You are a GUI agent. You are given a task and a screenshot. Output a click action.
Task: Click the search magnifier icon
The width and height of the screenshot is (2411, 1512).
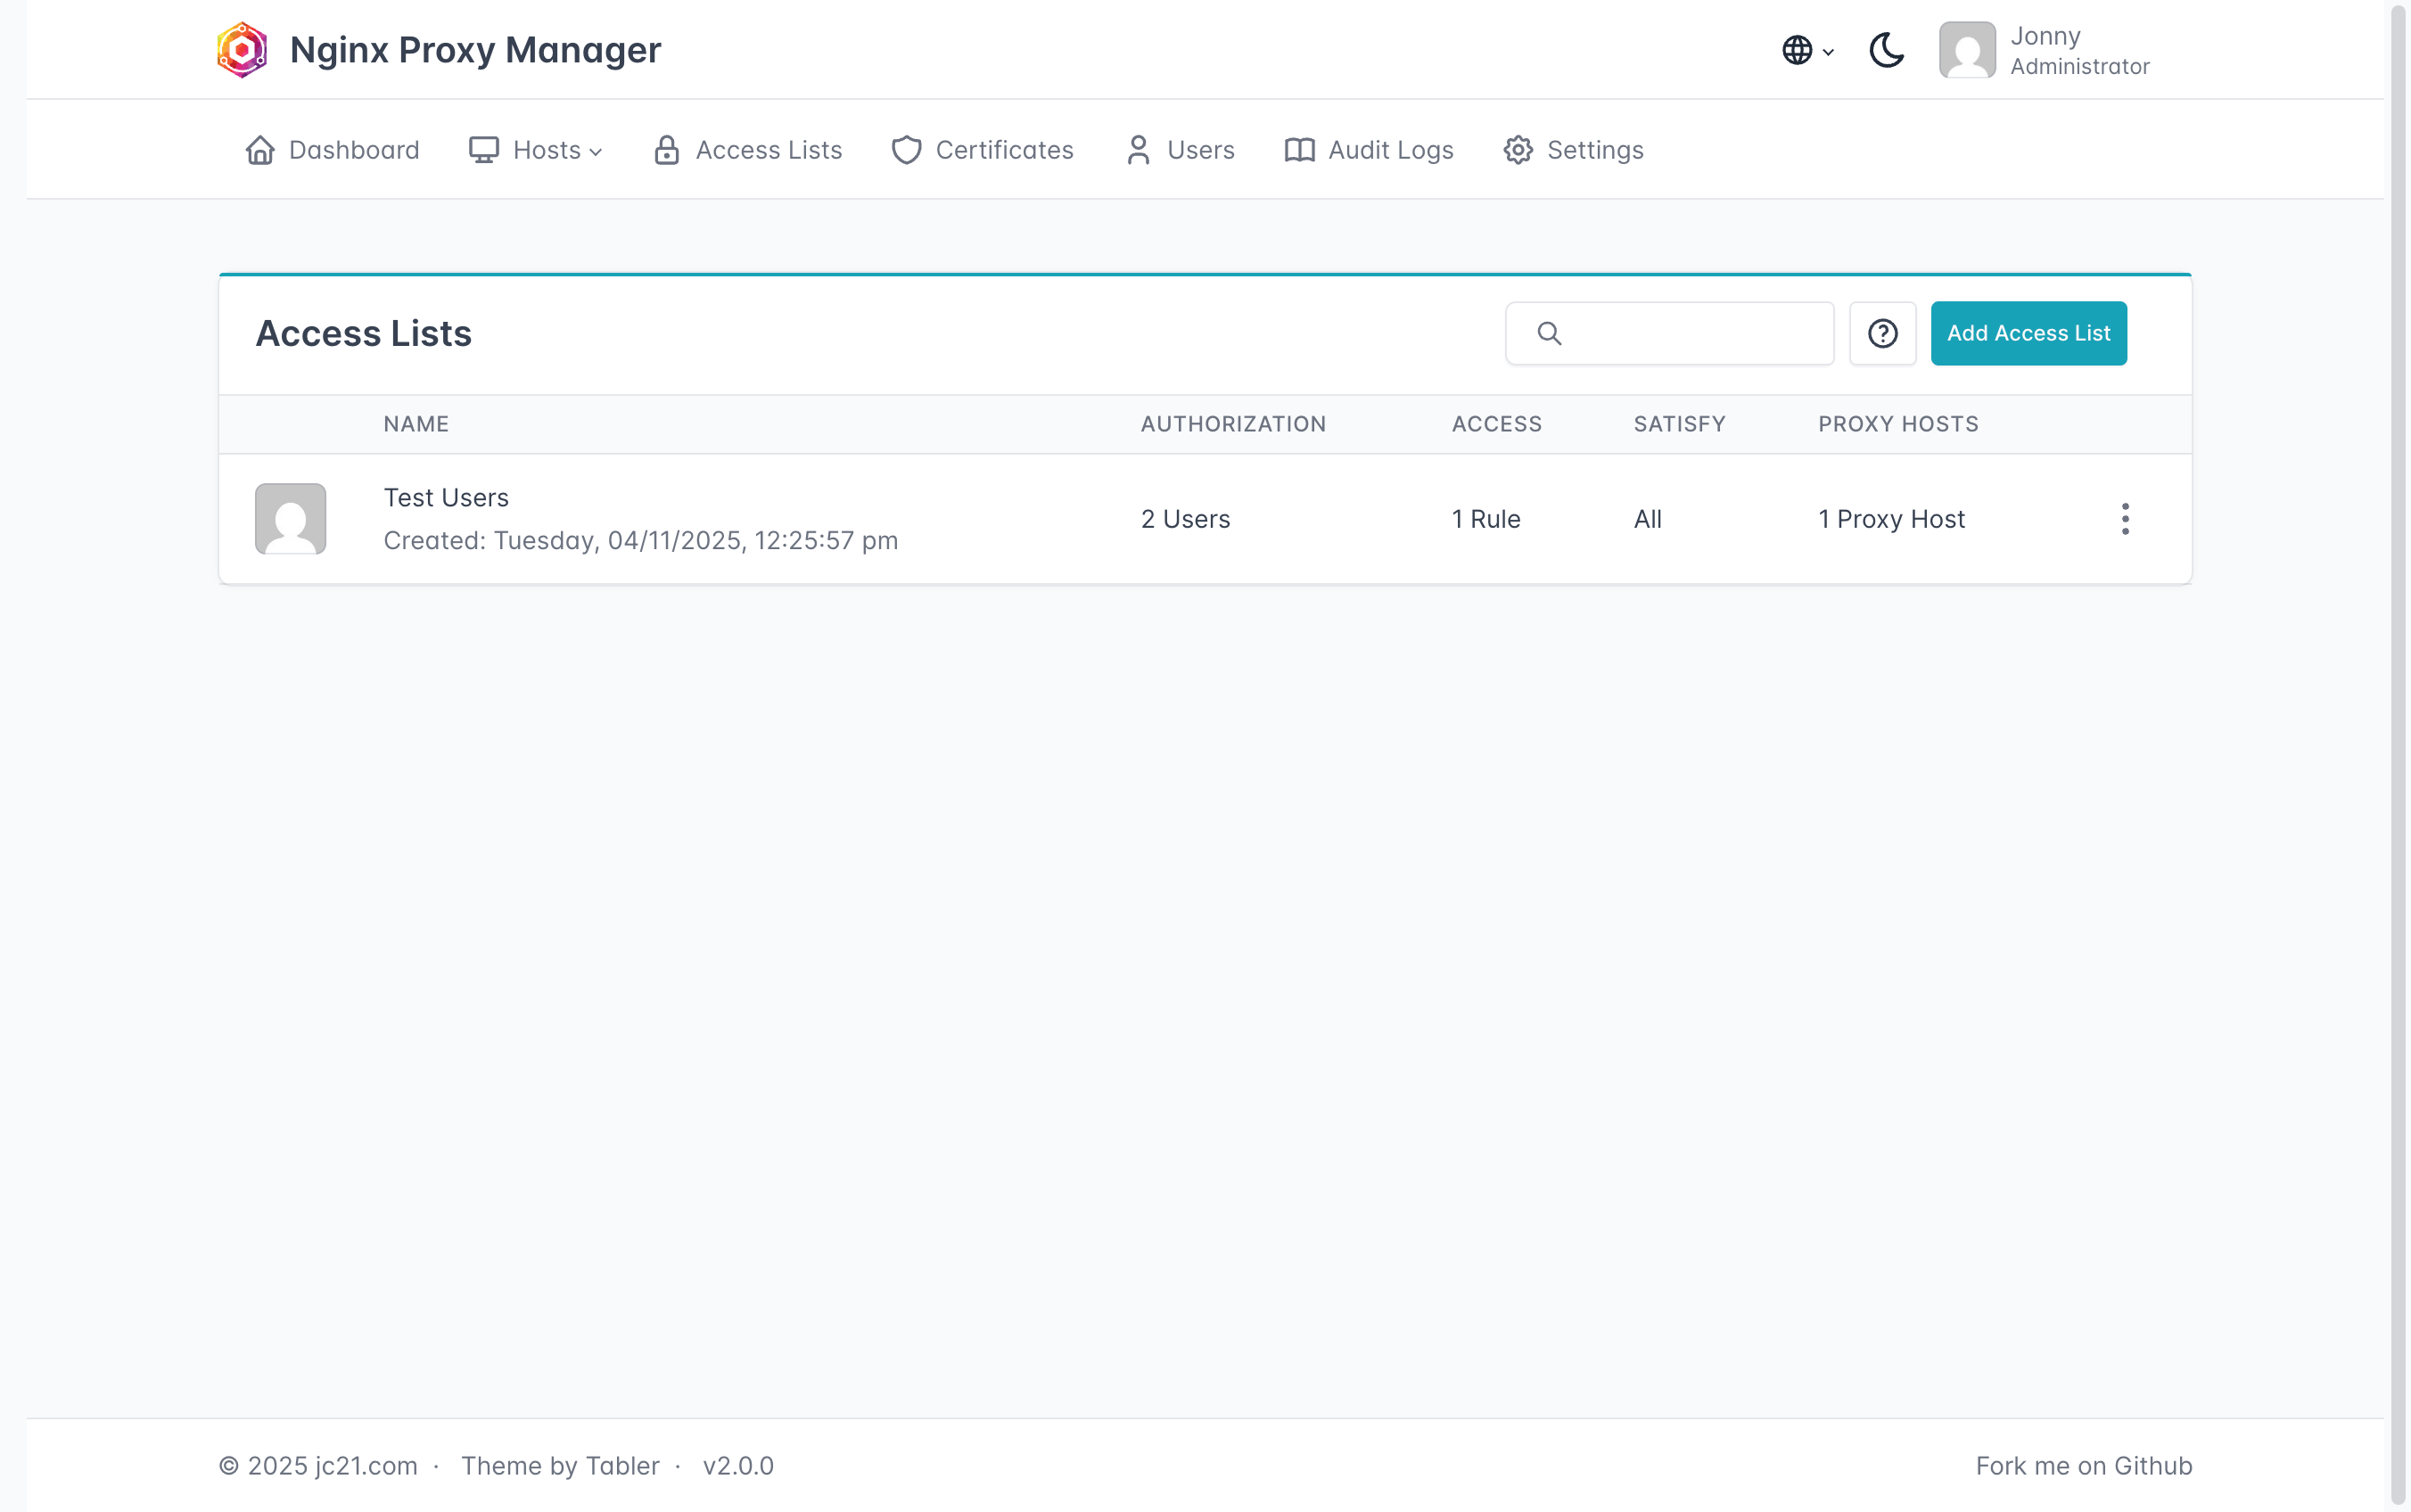1549,333
